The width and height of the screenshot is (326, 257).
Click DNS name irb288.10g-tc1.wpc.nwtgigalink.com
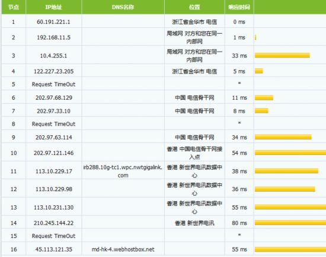tap(123, 171)
